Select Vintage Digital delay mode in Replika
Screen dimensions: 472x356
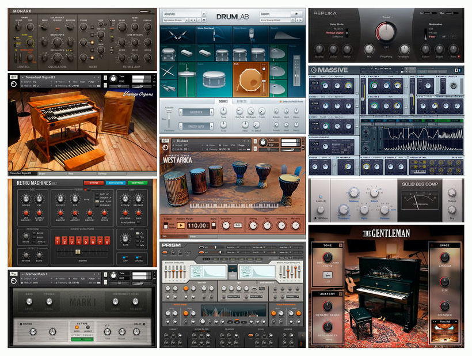tap(334, 33)
